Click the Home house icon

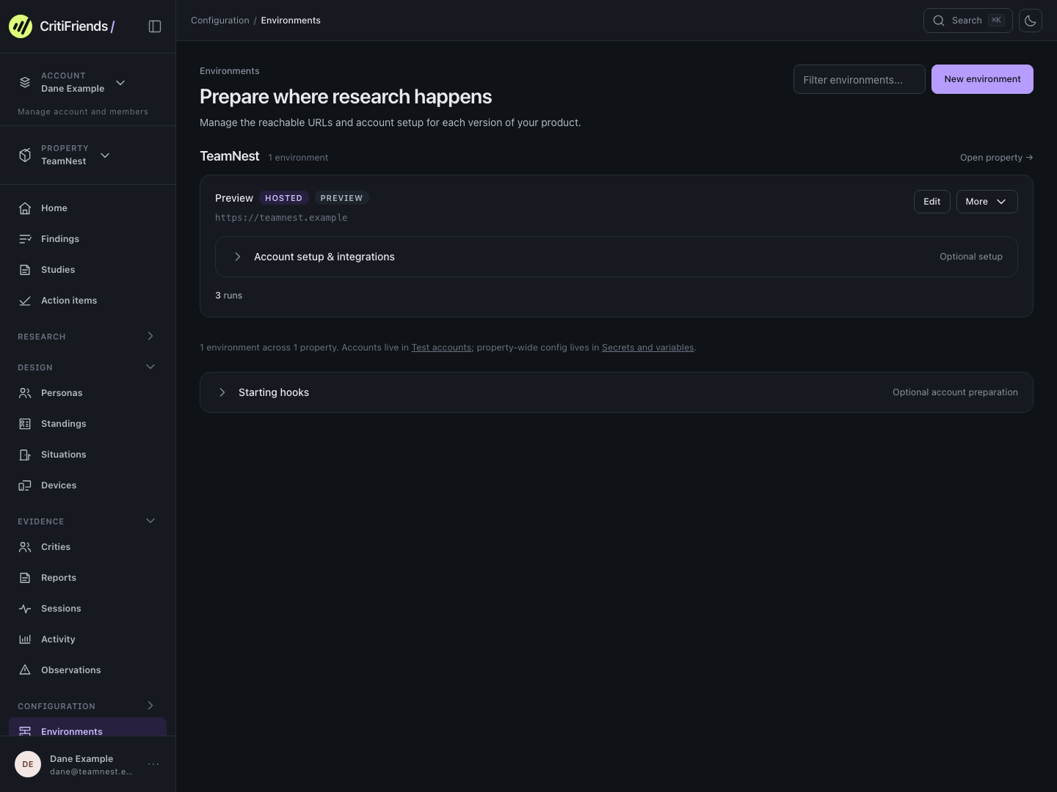25,208
